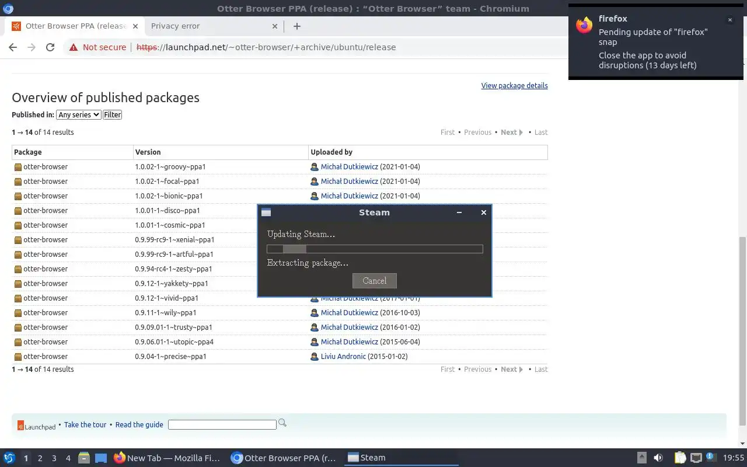Close the Otter Browser PPA tab
This screenshot has height=467, width=747.
click(135, 26)
